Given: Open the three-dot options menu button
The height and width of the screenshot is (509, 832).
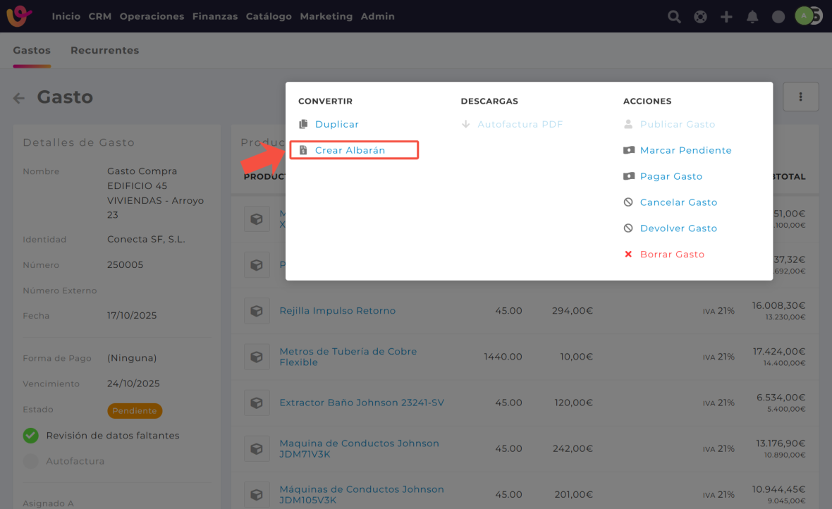Looking at the screenshot, I should [800, 97].
